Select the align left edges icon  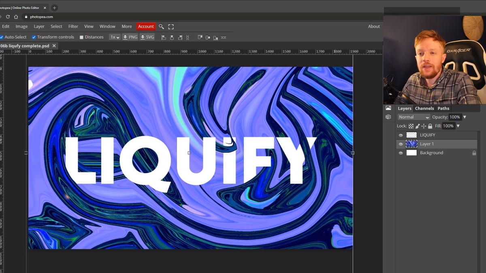163,37
